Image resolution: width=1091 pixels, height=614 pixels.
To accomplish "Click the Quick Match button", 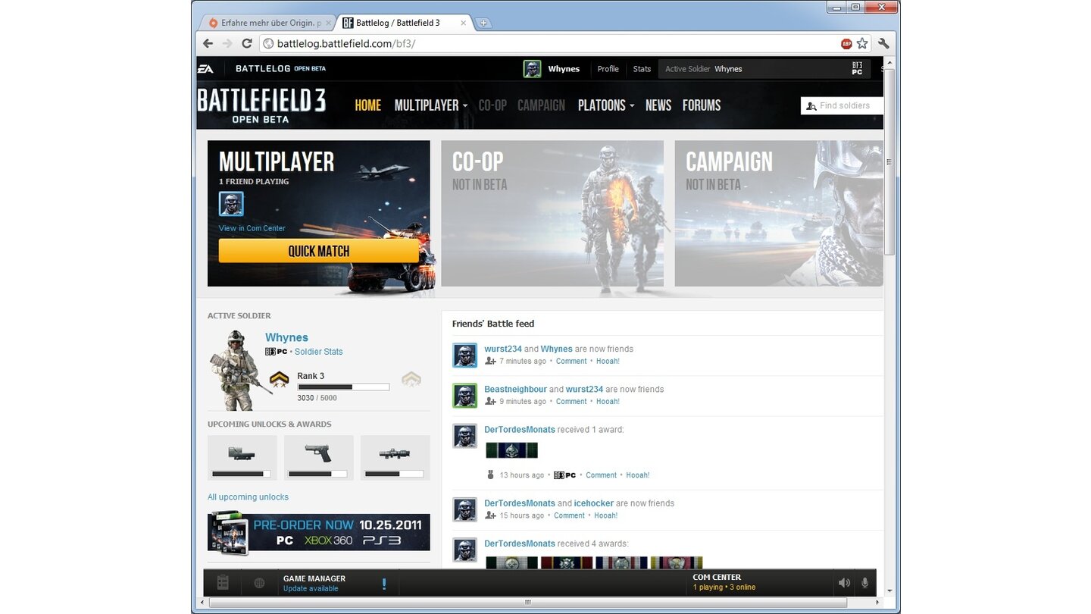I will pos(318,251).
